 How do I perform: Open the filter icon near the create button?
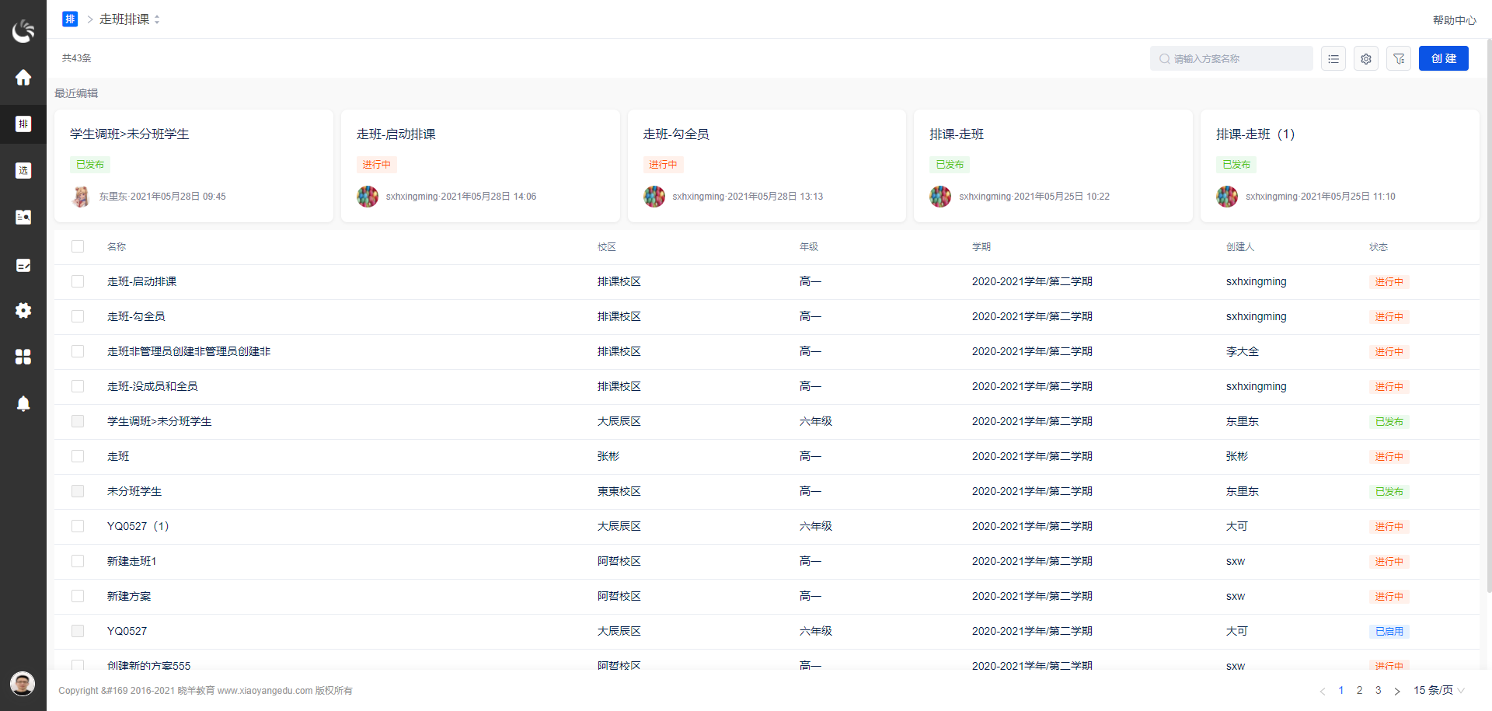[x=1399, y=58]
